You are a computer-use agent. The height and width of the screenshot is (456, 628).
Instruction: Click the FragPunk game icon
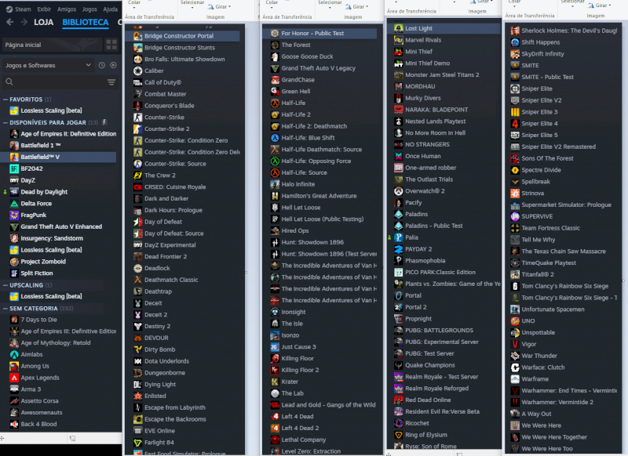point(14,215)
